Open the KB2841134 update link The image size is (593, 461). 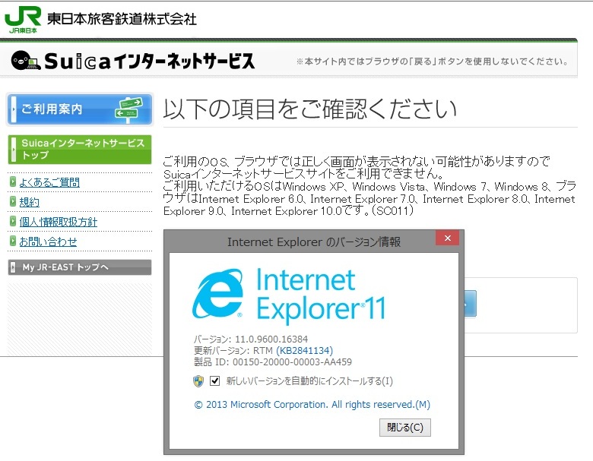pos(304,351)
